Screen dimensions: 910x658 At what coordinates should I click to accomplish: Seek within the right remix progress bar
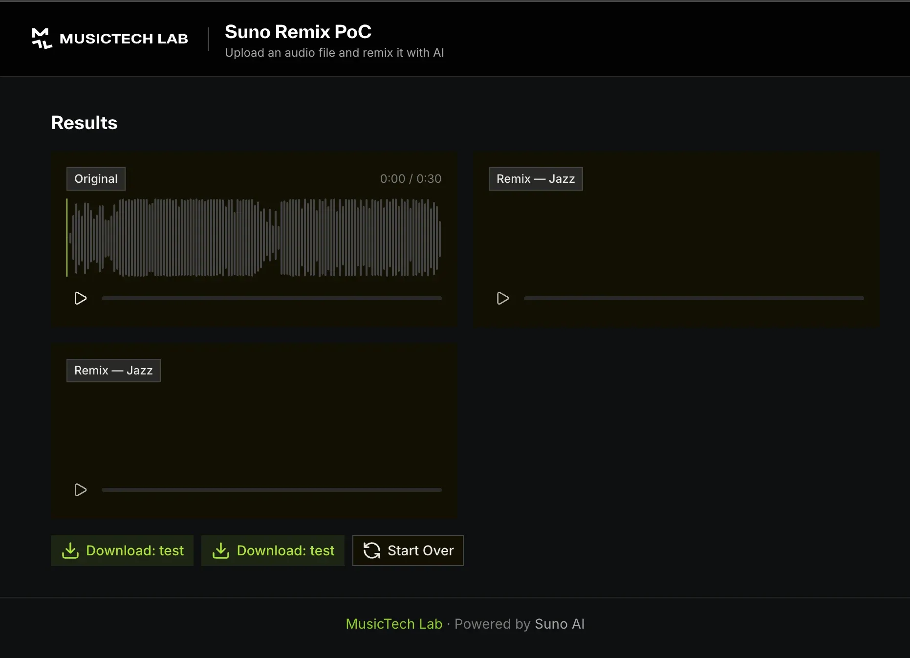[x=693, y=298]
